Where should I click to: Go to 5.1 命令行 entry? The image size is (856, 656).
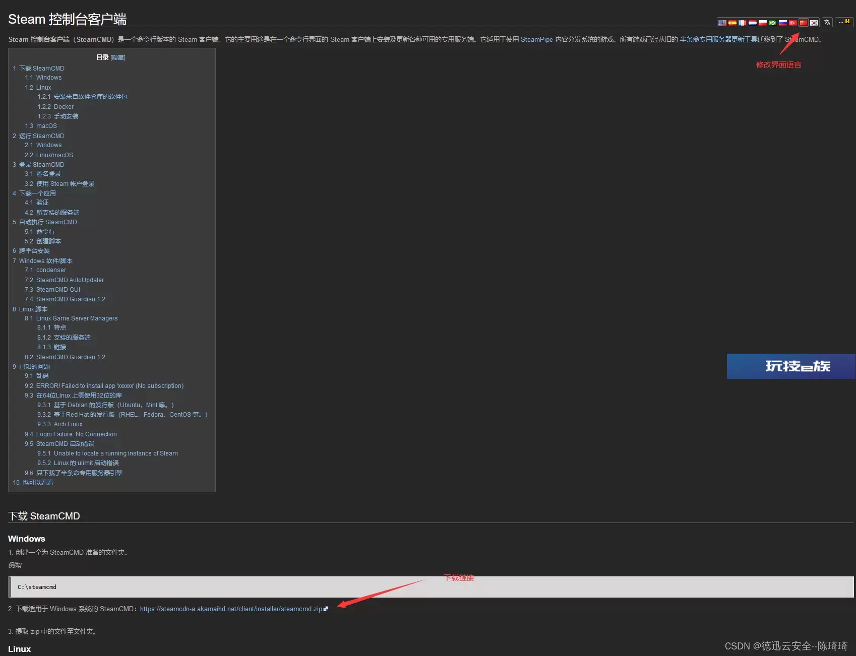(x=40, y=232)
